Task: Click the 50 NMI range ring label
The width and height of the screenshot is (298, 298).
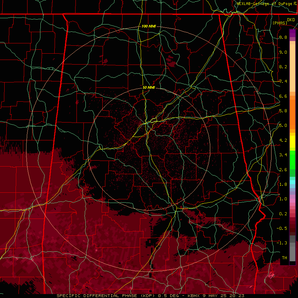Action: pos(149,87)
